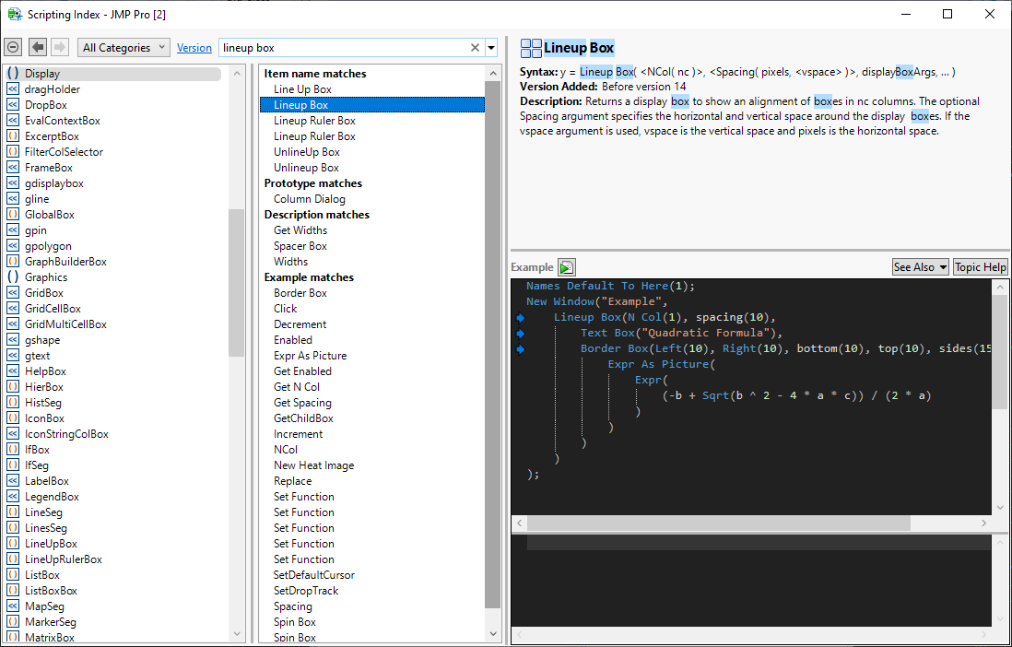Click the parentheses icon next to Graphics
Viewport: 1012px width, 647px height.
pyautogui.click(x=13, y=277)
